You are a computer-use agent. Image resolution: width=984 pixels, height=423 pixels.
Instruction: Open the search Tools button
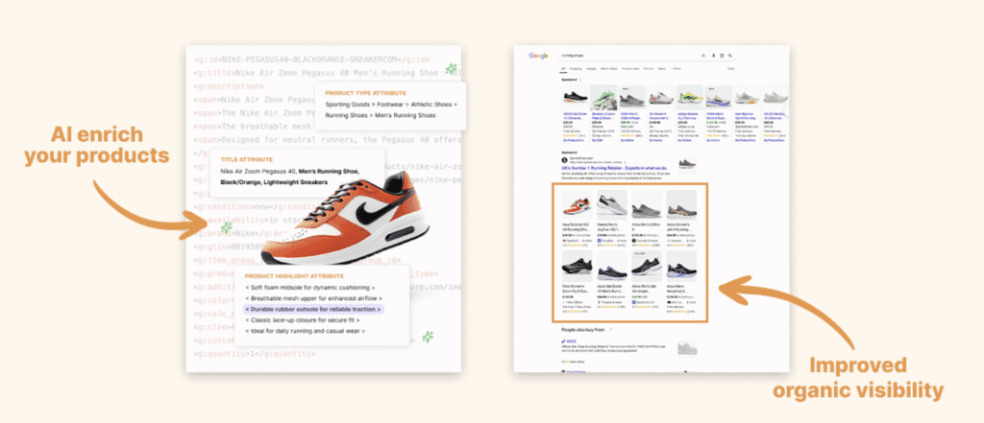tap(730, 68)
